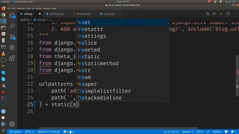Screen dimensions: 239x134
Task: Switch to the views.py tab
Action: 109,14
